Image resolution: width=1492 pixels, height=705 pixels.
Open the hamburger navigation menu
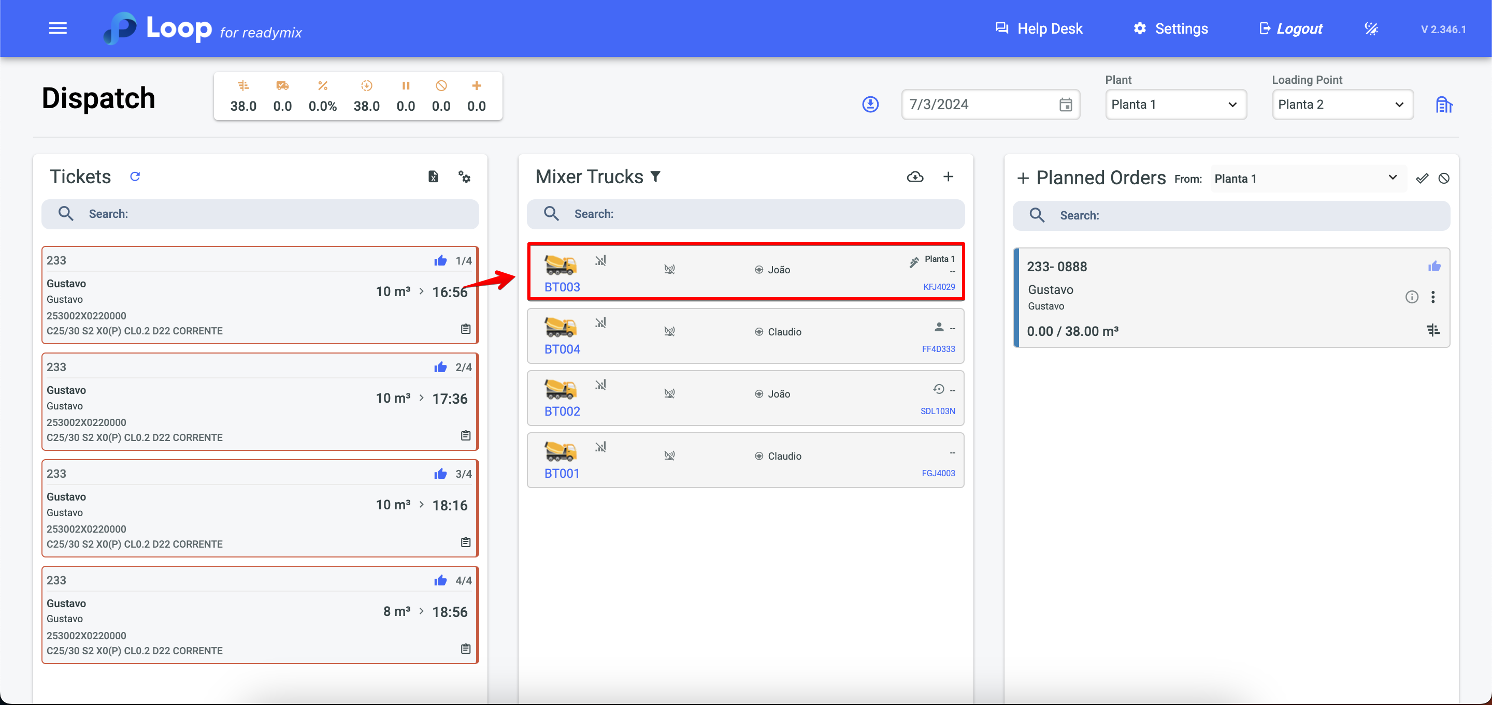coord(58,28)
